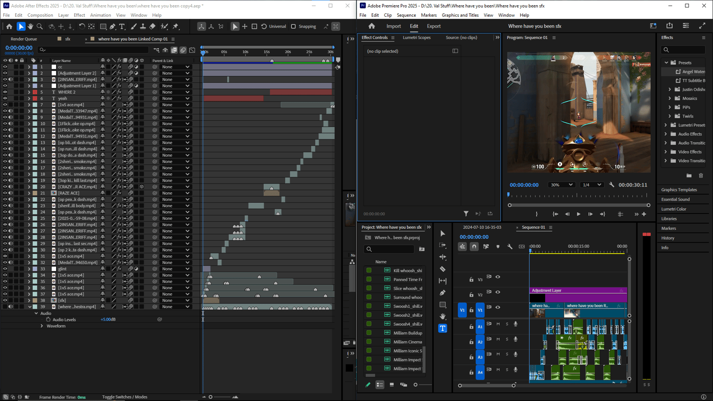Select the Zoom tool in After Effects
Viewport: 713px width, 401px height.
coord(40,27)
